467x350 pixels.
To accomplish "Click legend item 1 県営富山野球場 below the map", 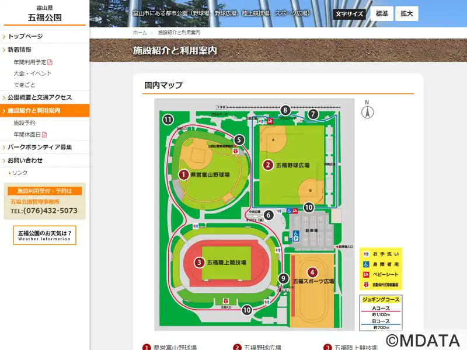I will 170,347.
